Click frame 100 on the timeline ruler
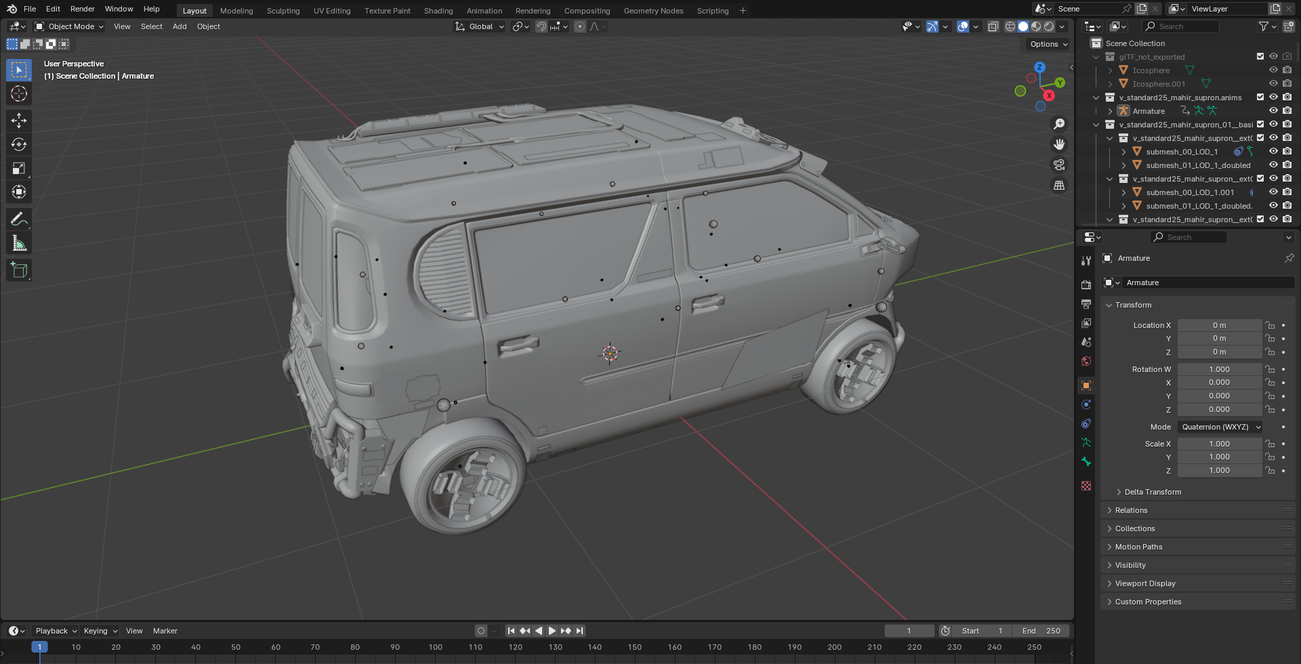The height and width of the screenshot is (664, 1301). click(435, 647)
